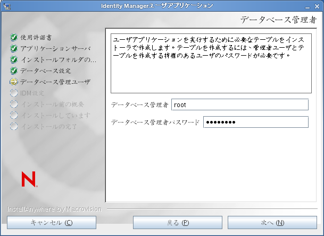The image size is (324, 236).
Task: Click the インストールフォルダの... green checkmark icon
Action: (x=14, y=59)
